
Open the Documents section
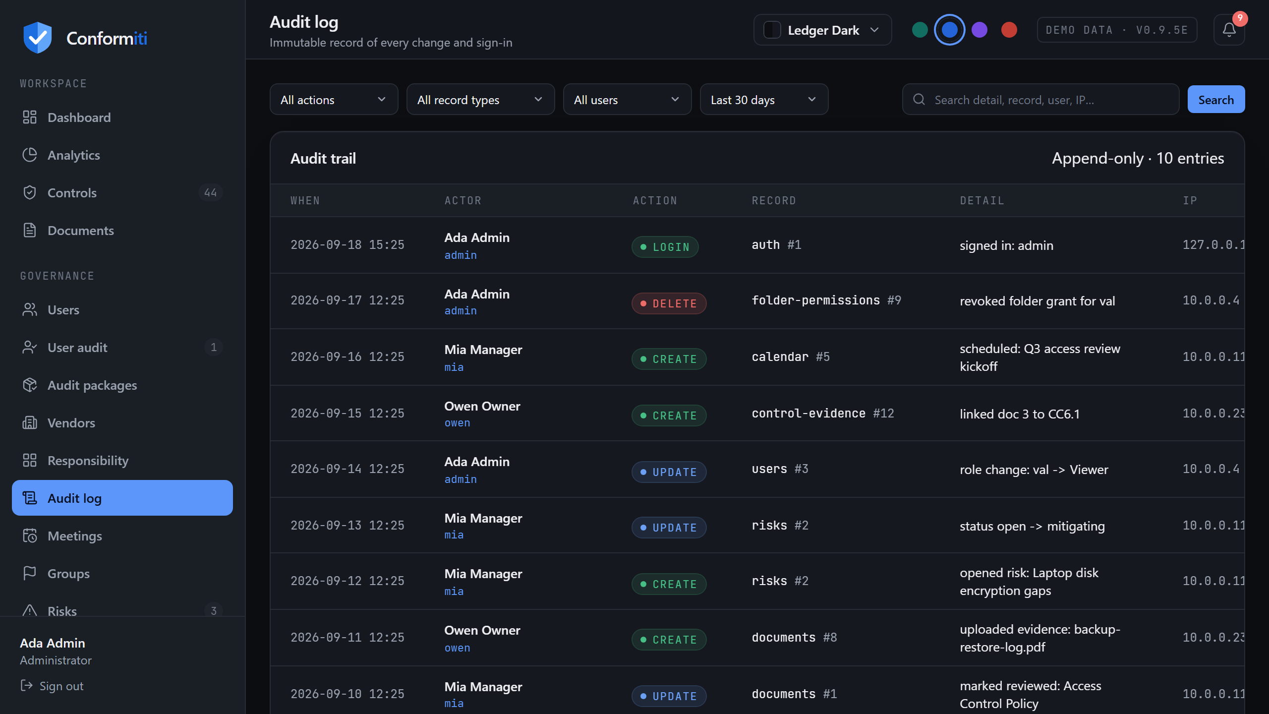[122, 230]
